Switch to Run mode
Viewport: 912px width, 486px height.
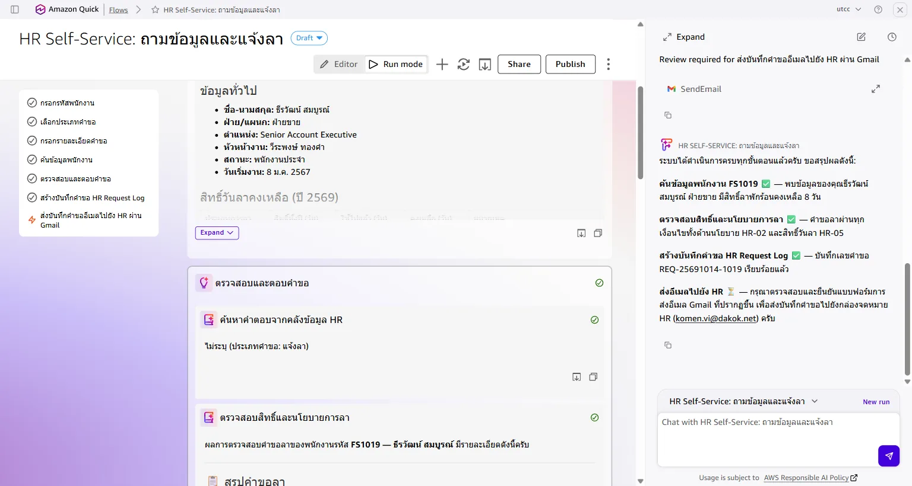[395, 64]
